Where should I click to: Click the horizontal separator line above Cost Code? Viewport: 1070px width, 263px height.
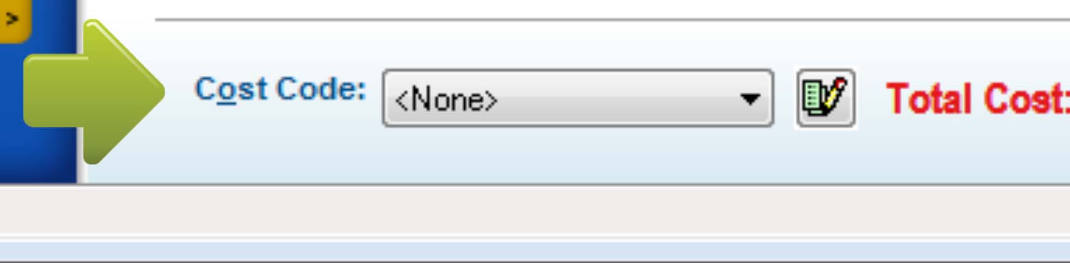tap(612, 20)
